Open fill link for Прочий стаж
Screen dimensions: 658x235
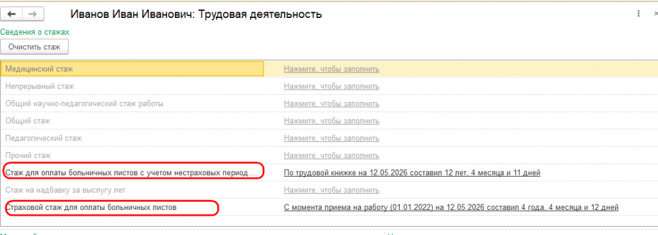[x=332, y=155]
